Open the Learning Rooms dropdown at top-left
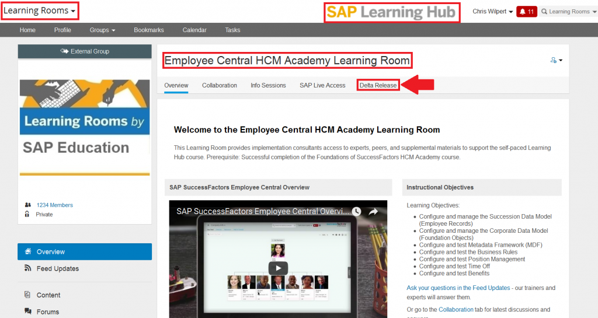 click(39, 11)
